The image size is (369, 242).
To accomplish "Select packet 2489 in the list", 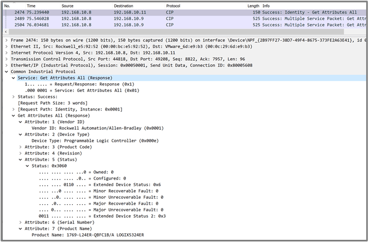I will point(185,19).
